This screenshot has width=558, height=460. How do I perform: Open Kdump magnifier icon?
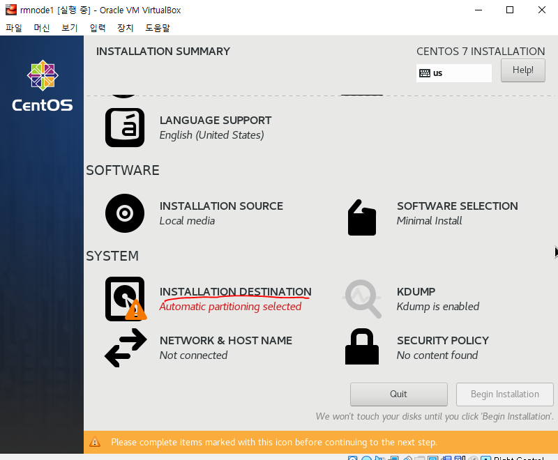362,298
